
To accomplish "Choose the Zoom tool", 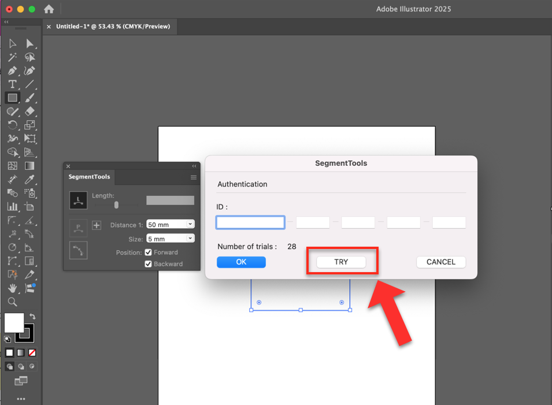I will [12, 302].
